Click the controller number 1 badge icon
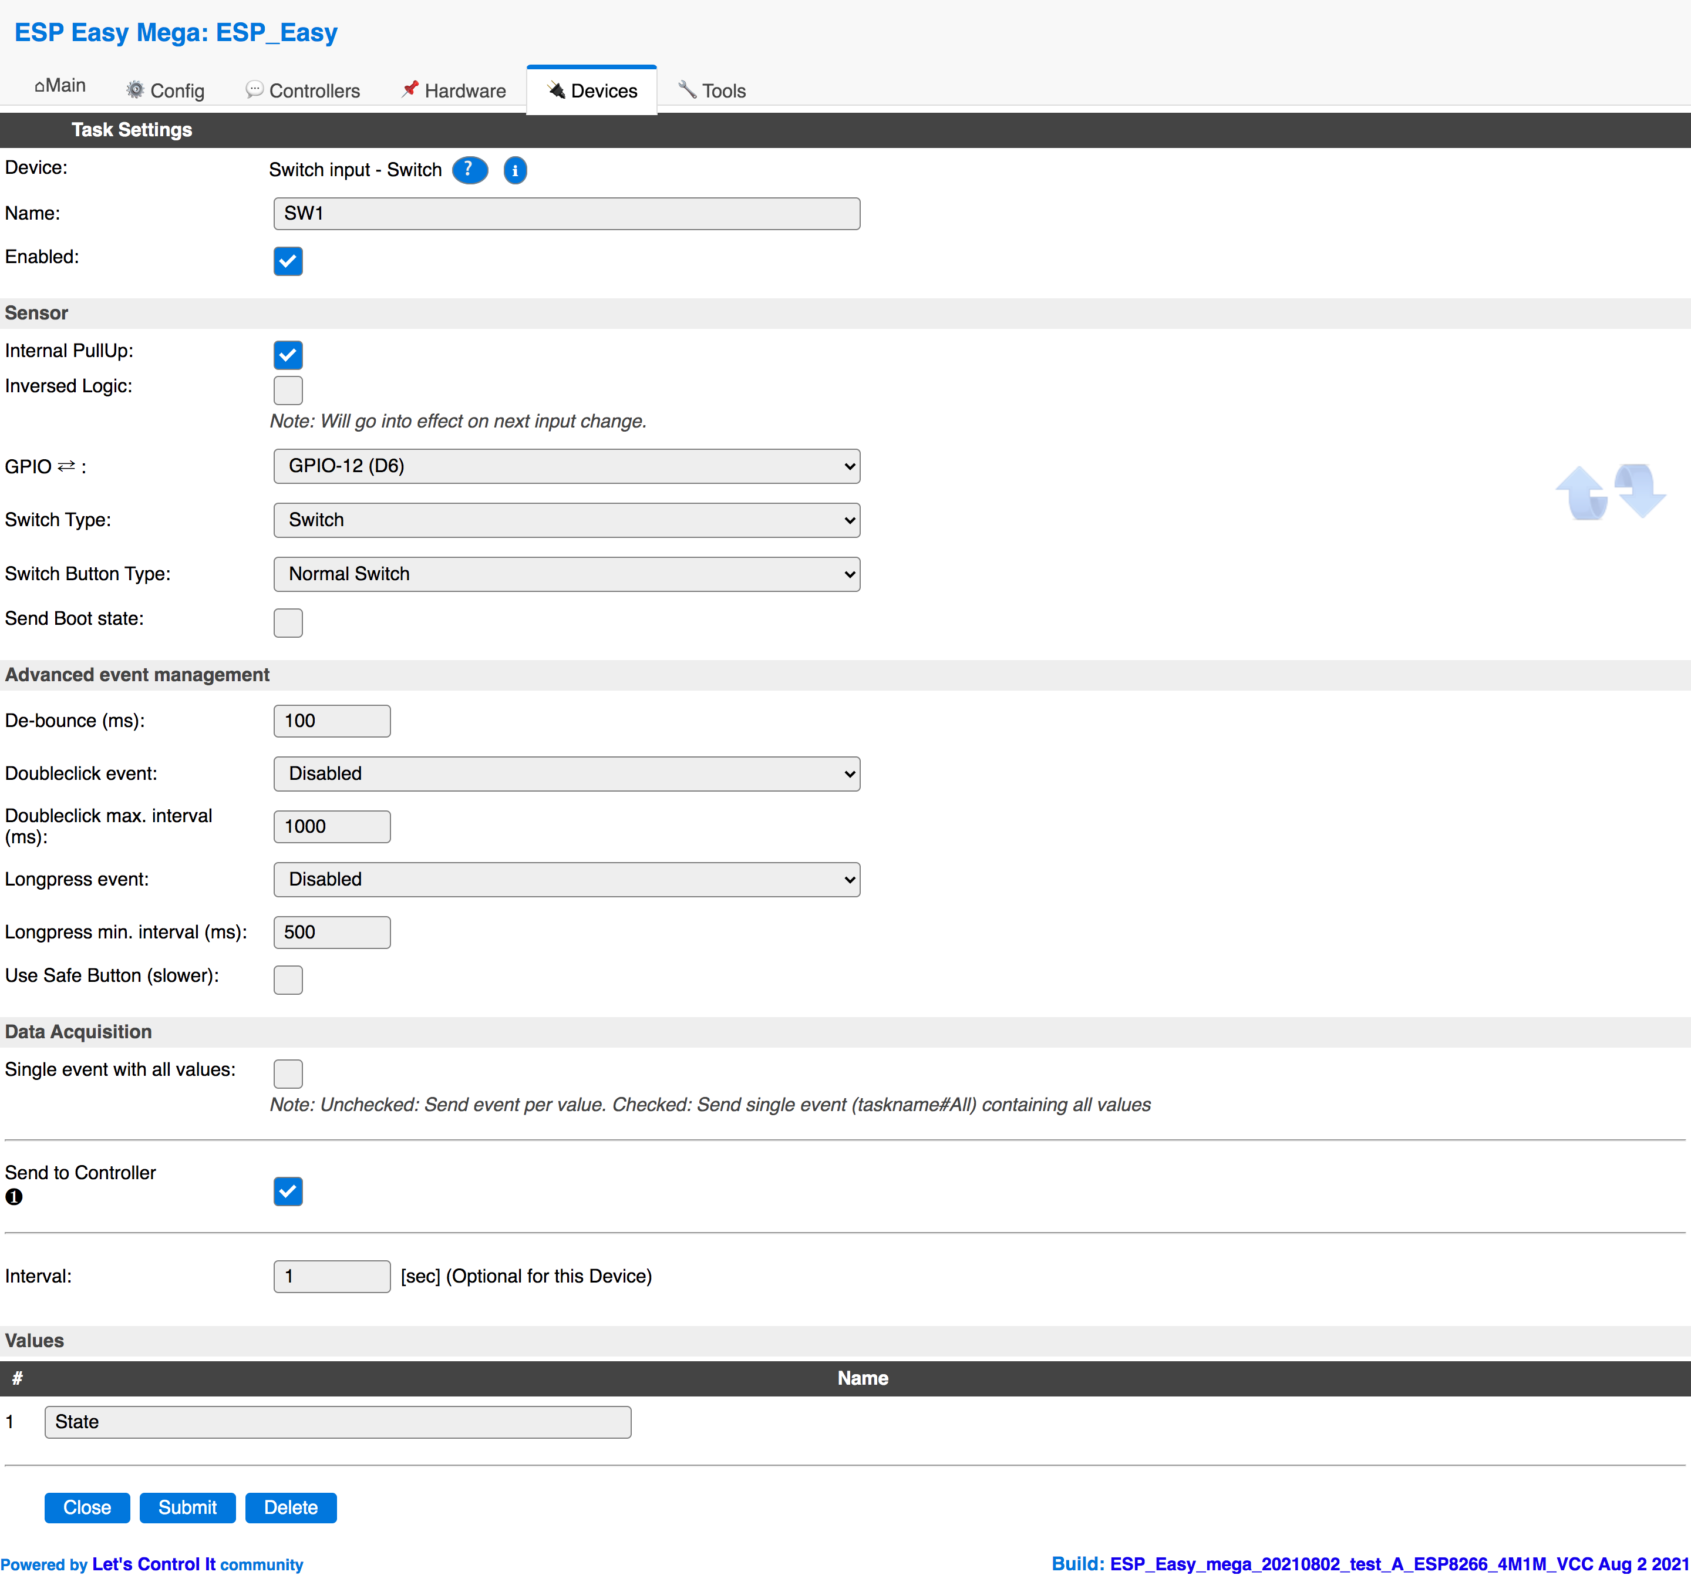Viewport: 1691px width, 1575px height. (x=14, y=1196)
